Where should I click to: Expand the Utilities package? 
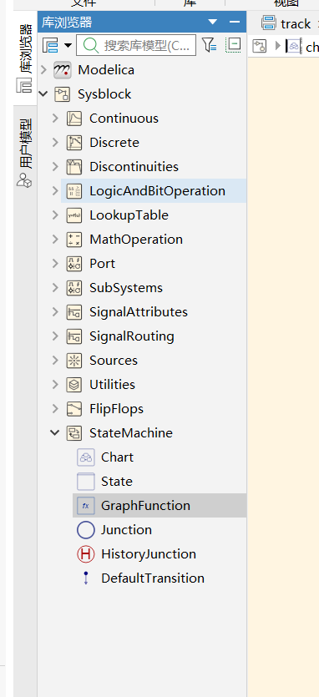(55, 385)
